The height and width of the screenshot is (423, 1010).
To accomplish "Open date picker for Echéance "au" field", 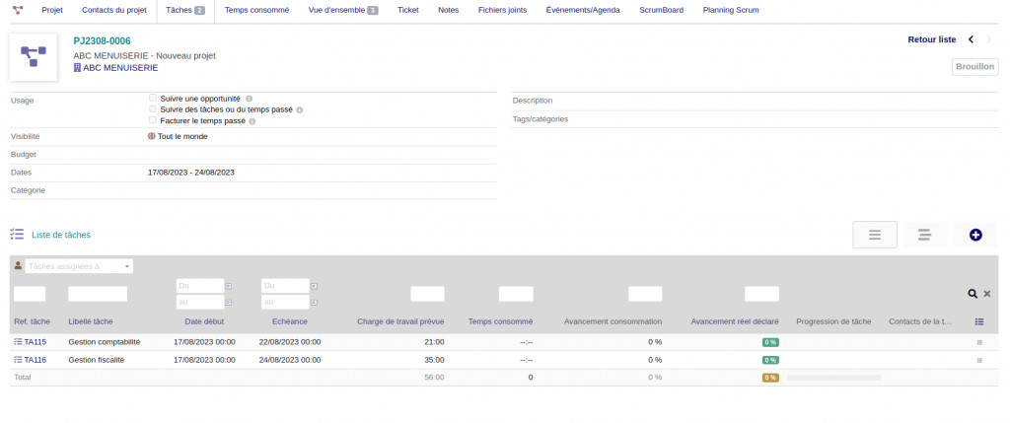I will [315, 303].
